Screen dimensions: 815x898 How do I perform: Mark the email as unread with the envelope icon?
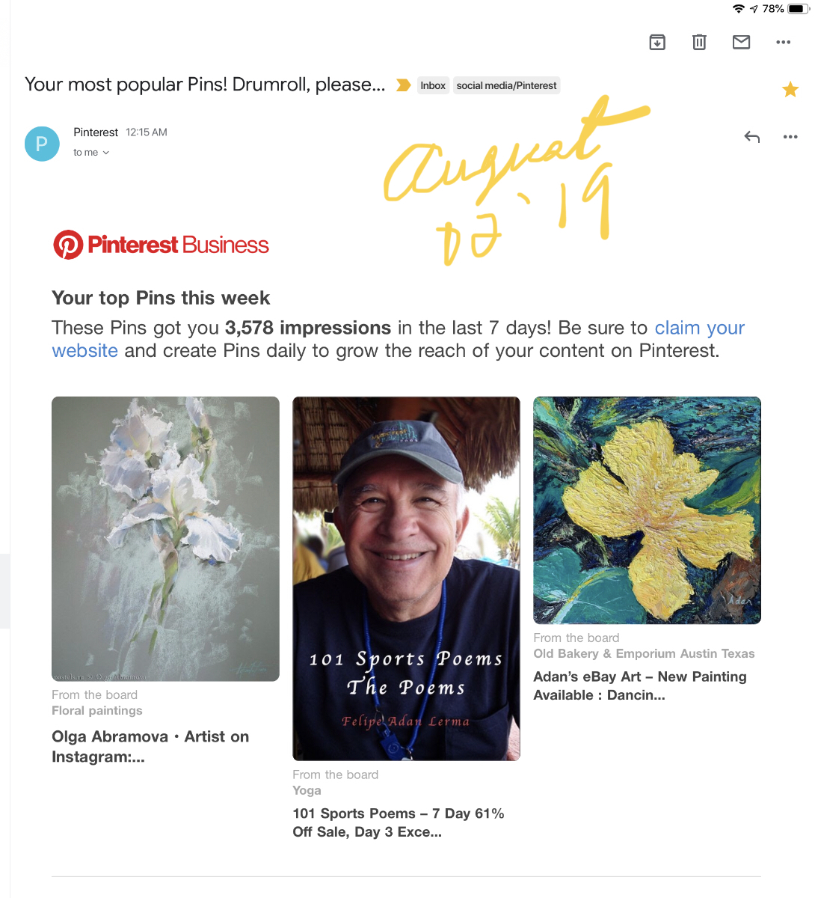741,43
